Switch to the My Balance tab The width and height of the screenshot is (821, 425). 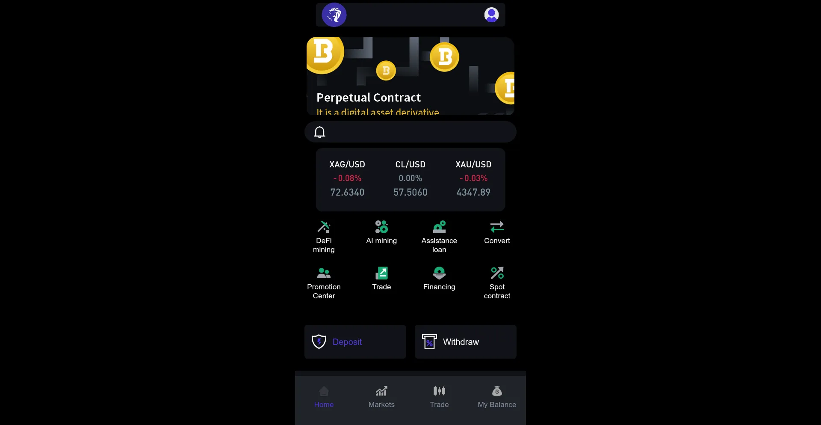(497, 397)
